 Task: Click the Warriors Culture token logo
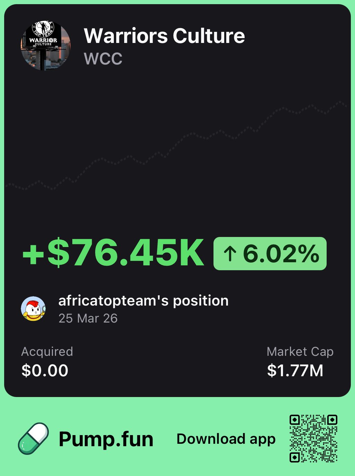coord(46,46)
